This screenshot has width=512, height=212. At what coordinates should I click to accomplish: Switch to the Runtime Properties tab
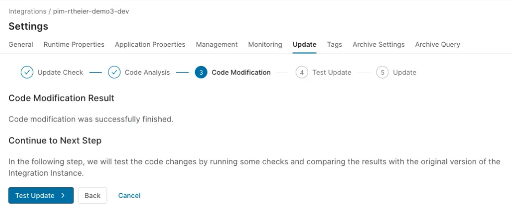click(x=74, y=45)
